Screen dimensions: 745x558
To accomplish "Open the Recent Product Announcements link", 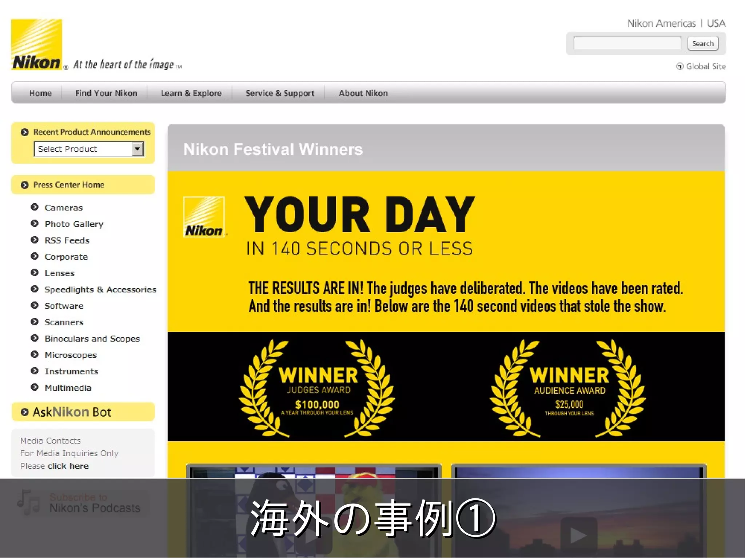I will tap(92, 132).
